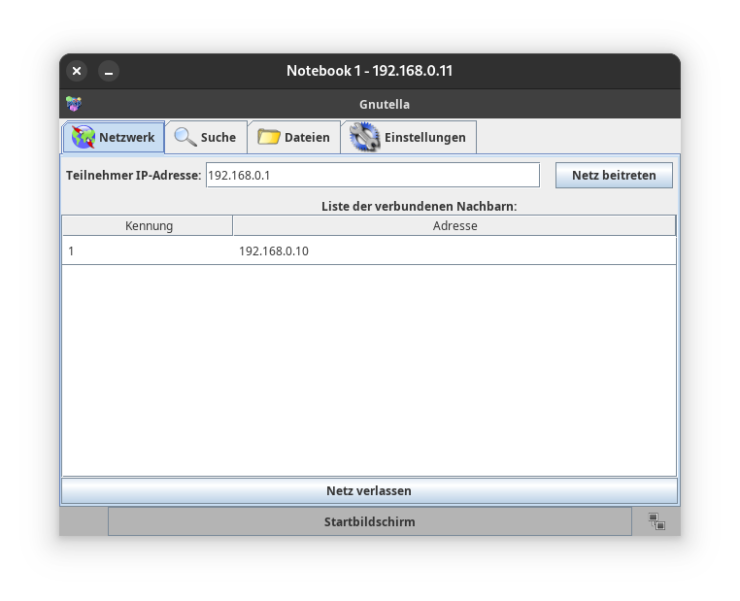Click the magnifying glass icon for Suche
The width and height of the screenshot is (740, 601).
point(185,137)
